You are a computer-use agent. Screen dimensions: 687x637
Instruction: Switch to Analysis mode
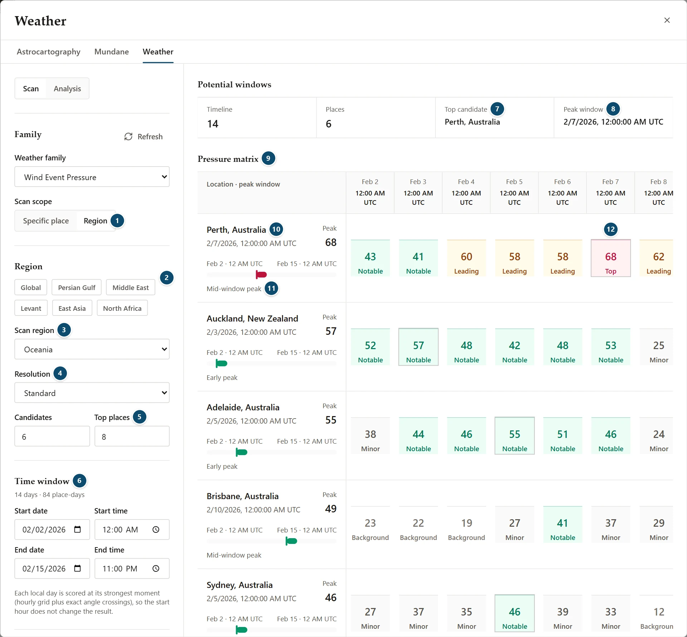point(67,89)
